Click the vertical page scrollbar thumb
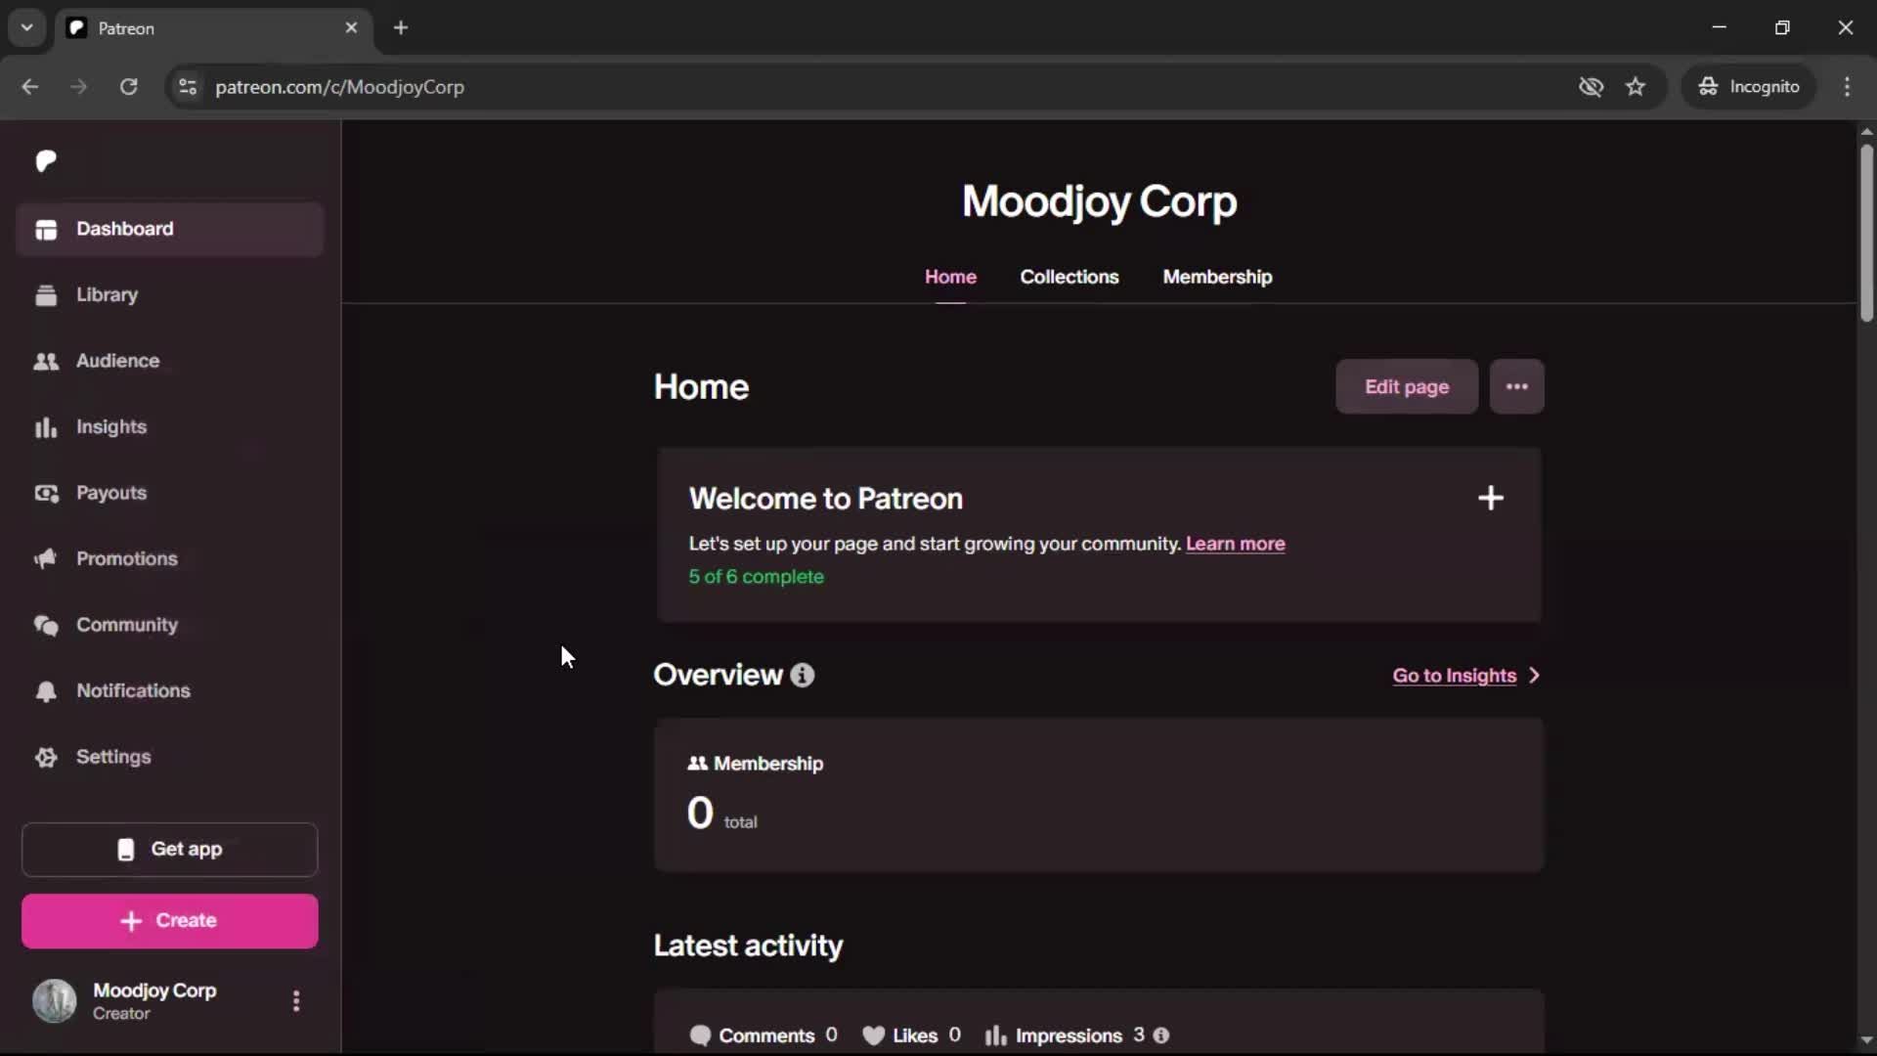 (x=1866, y=233)
